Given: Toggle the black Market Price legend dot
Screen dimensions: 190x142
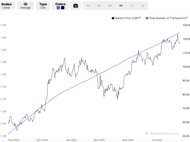Looking at the screenshot, I should coord(113,18).
